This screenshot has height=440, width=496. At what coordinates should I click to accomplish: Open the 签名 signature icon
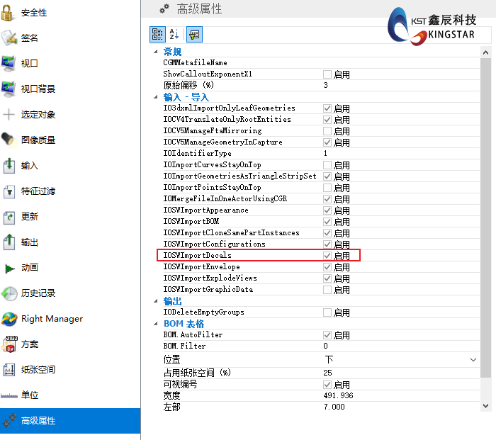(9, 38)
